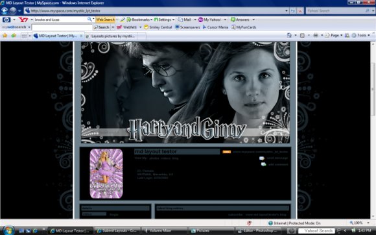Click the Web Search button

[105, 19]
